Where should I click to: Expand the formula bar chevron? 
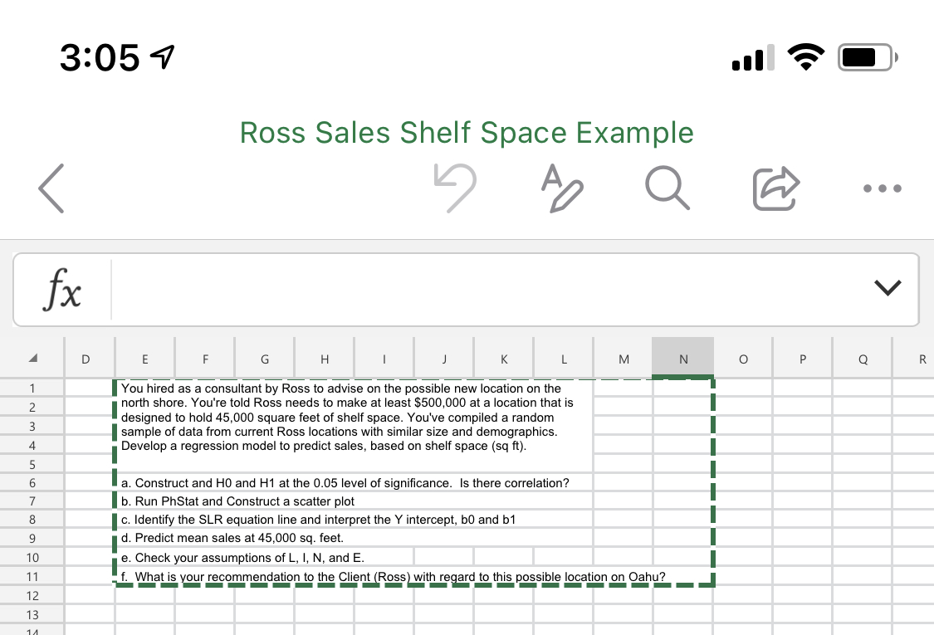coord(888,286)
